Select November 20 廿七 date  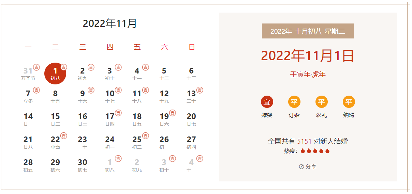[x=191, y=119]
